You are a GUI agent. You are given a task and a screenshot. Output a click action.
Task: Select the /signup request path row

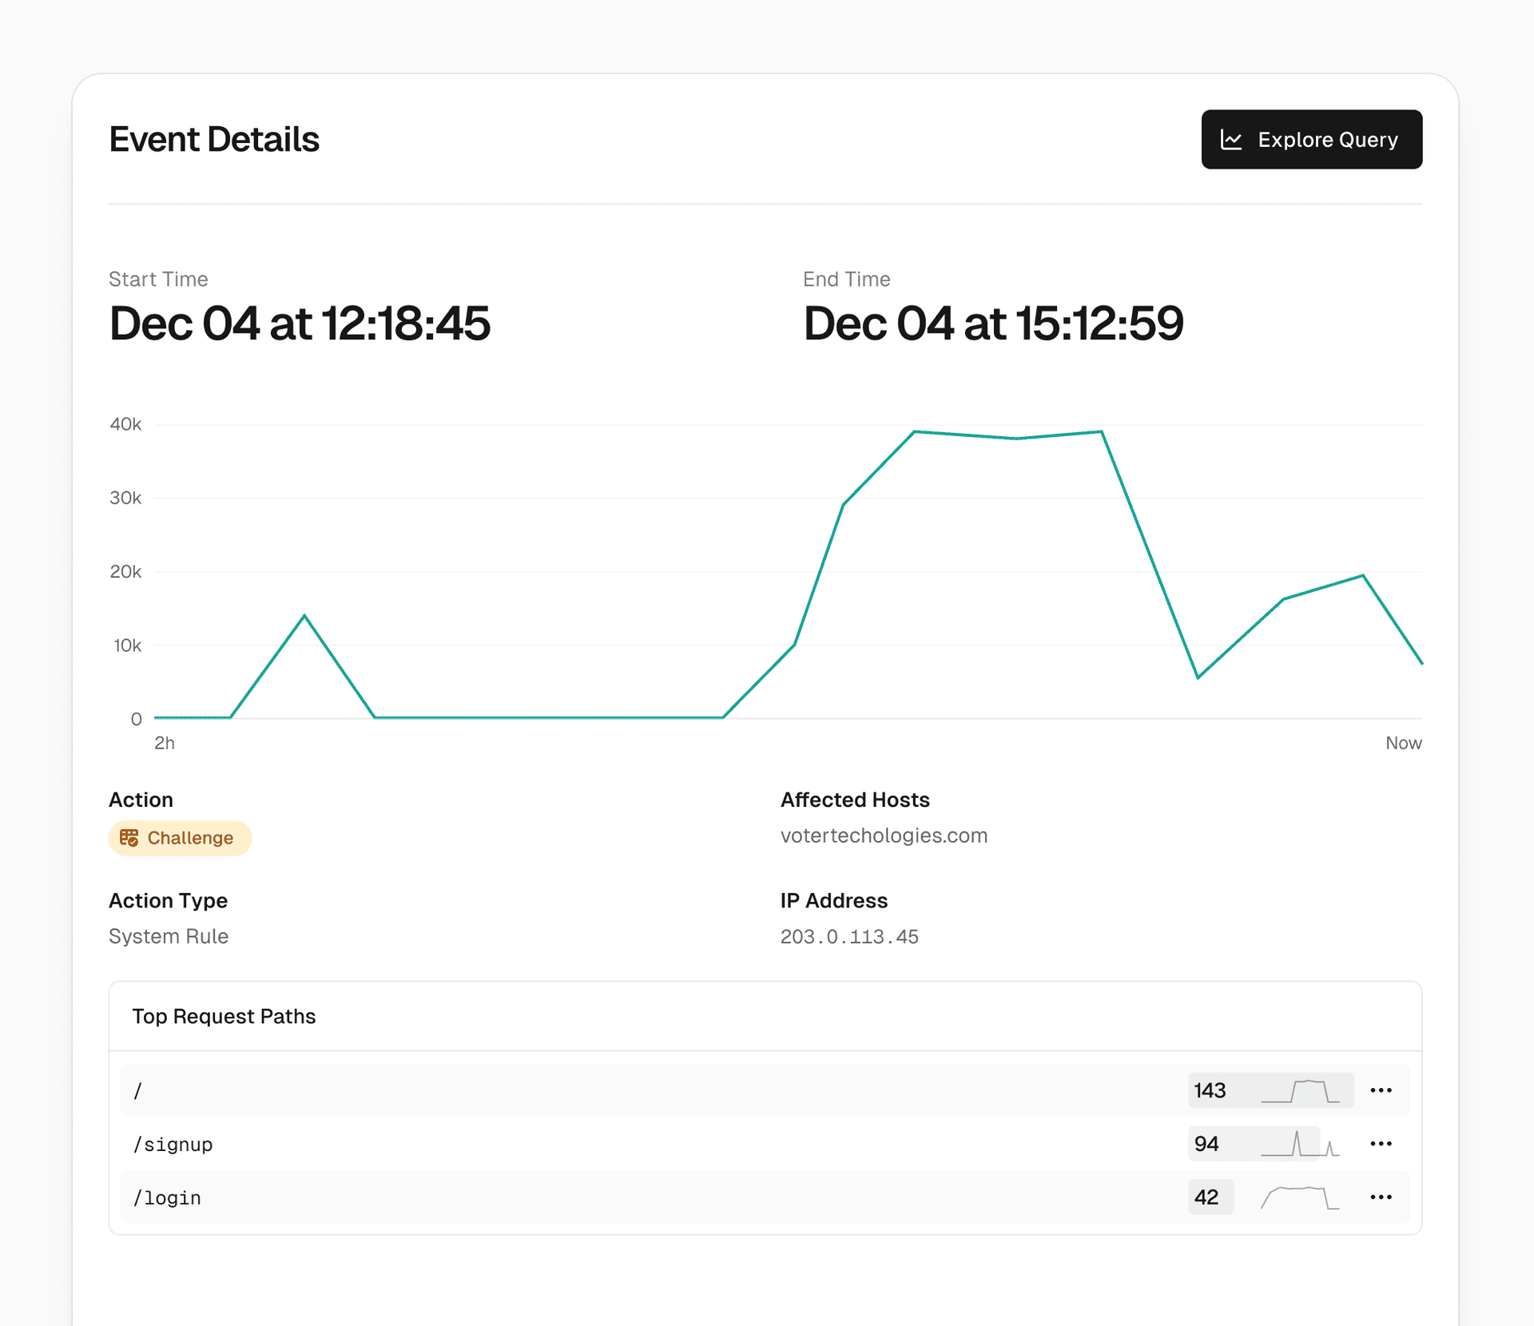point(173,1145)
